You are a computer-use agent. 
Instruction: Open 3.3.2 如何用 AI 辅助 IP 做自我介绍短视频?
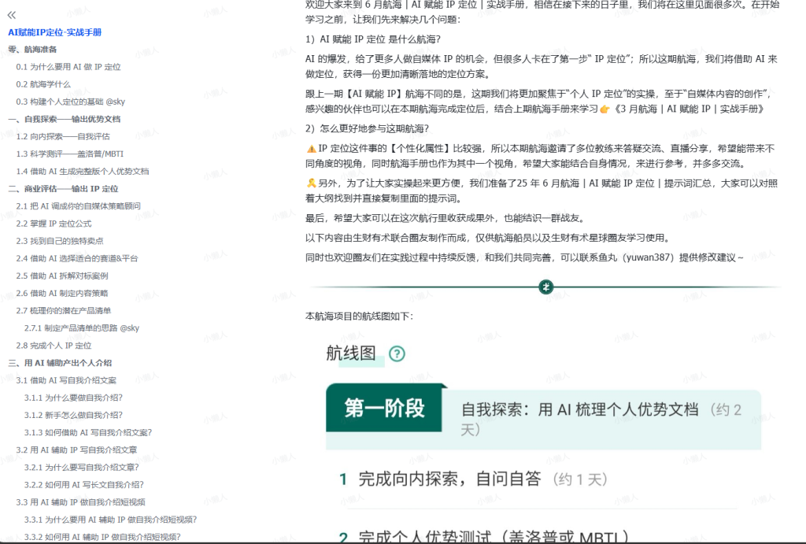tap(102, 538)
